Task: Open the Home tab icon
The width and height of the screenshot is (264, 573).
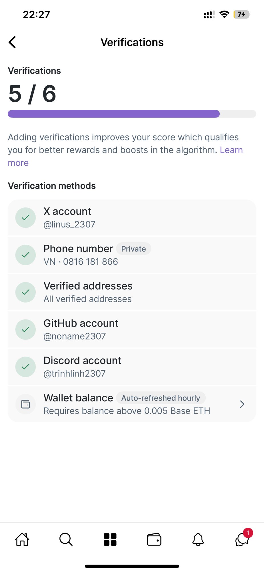Action: (22, 539)
